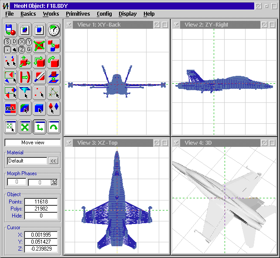Click the View 1 diagonal-slash button
This screenshot has height=258, width=280.
tap(157, 25)
